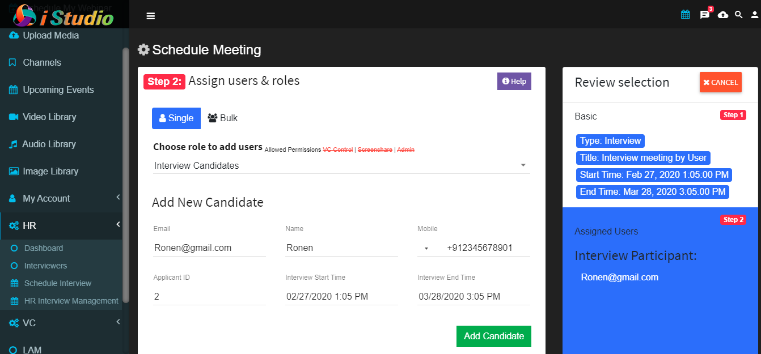The height and width of the screenshot is (354, 761).
Task: Click the sidebar vertical scrollbar
Action: click(x=126, y=176)
